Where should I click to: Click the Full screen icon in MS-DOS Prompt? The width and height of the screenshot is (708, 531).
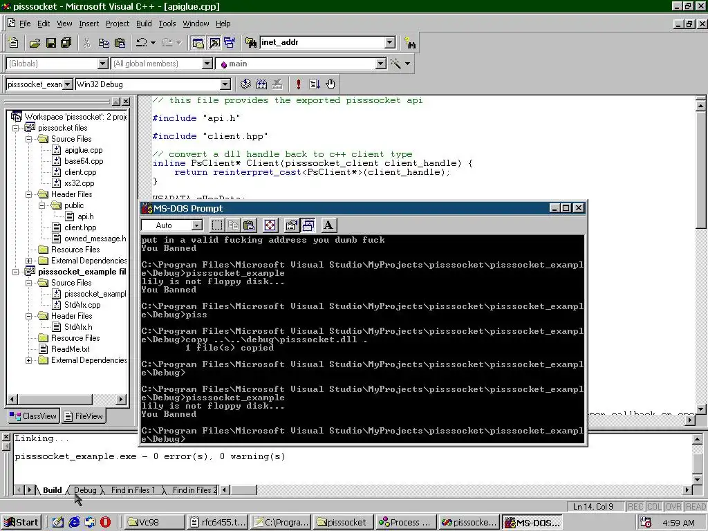pyautogui.click(x=270, y=225)
